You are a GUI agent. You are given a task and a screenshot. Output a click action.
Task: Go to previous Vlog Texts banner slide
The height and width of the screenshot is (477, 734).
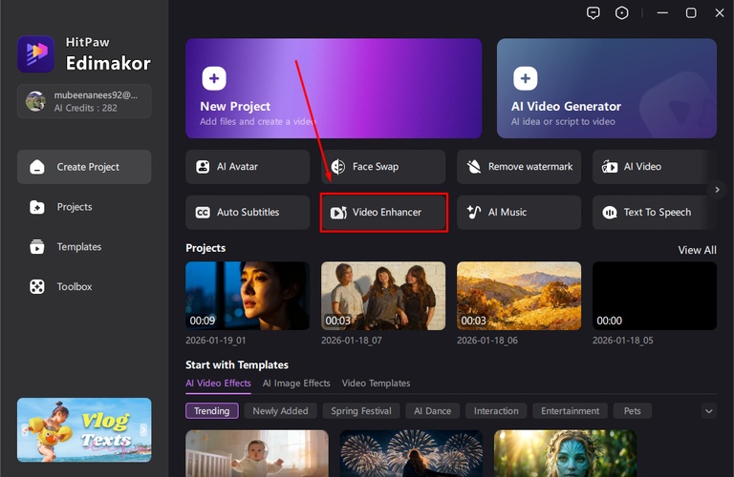click(x=25, y=430)
